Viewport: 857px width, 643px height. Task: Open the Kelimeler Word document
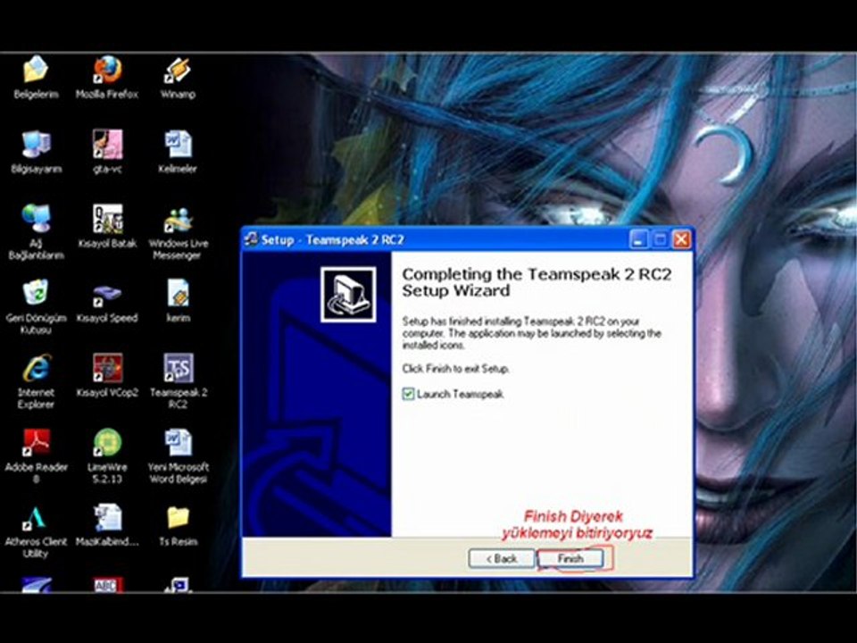(x=178, y=145)
